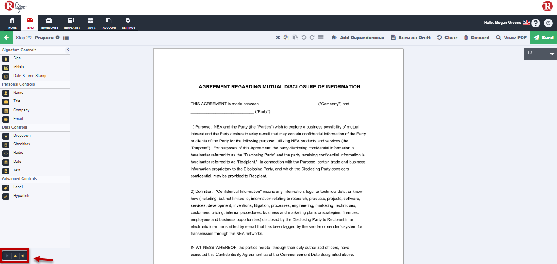Collapse the controls side panel chevron

[68, 50]
